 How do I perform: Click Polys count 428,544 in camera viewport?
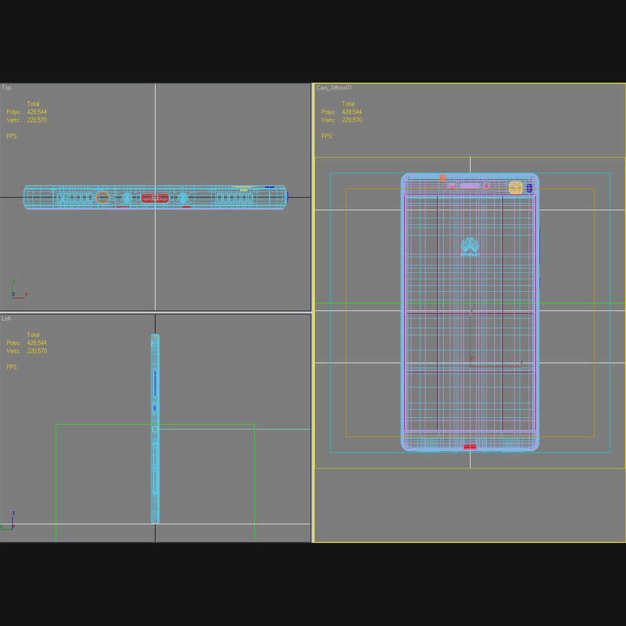coord(352,112)
